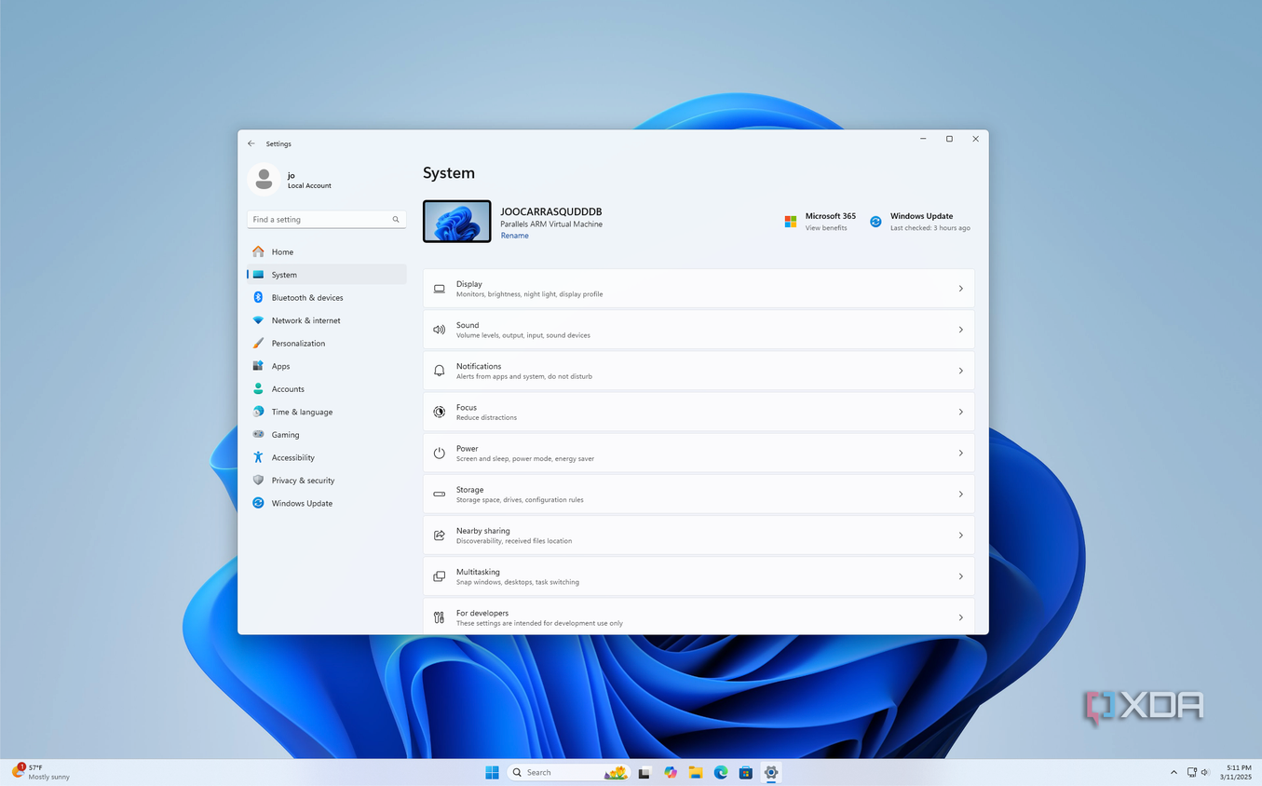Screen dimensions: 1262x786
Task: Click the Parallels ARM Virtual Machine text
Action: pos(551,224)
